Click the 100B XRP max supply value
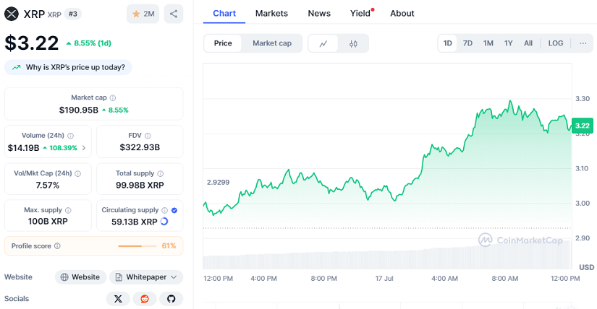Screen dimensions: 597x309 (48, 221)
